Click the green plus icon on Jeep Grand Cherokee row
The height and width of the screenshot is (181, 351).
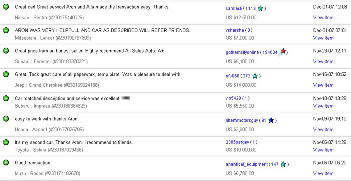6,74
